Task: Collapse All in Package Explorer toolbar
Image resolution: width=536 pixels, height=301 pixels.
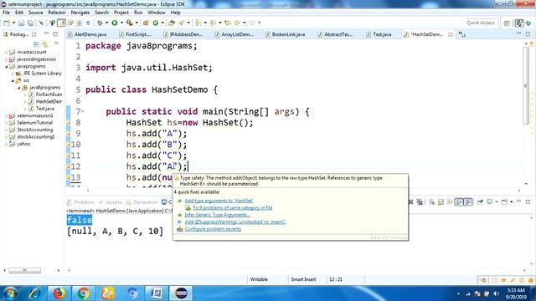Action: (x=36, y=44)
